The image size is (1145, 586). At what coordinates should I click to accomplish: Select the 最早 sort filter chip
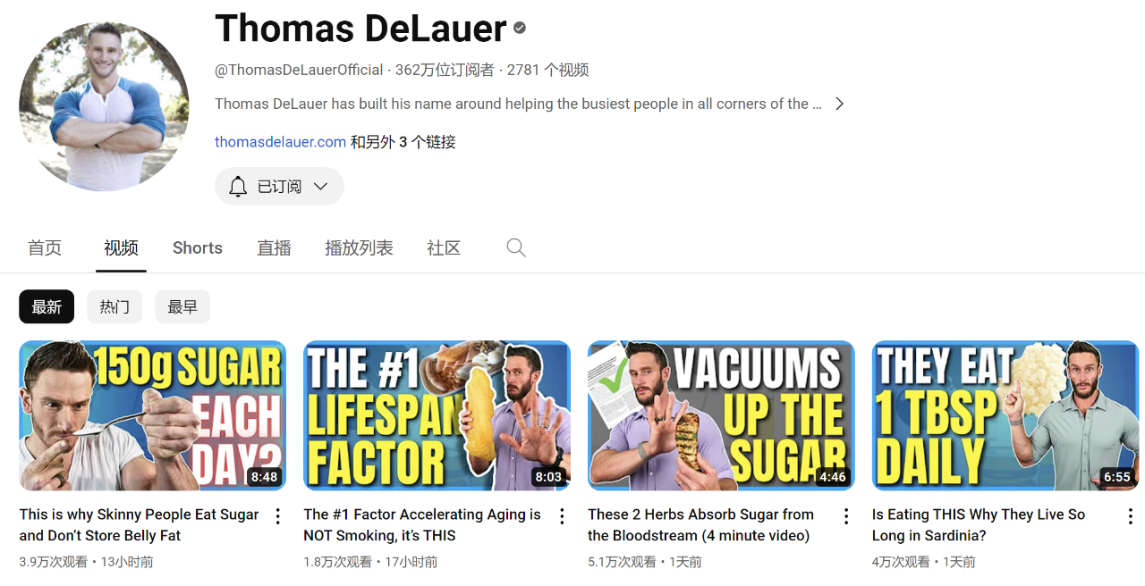pos(182,306)
